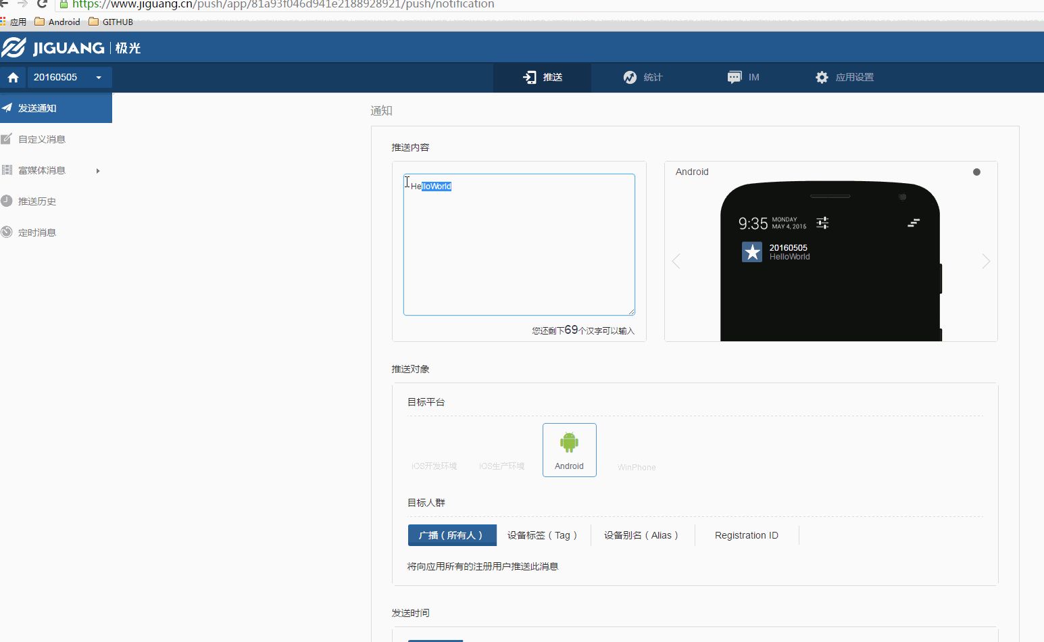Select the WinPhone platform
The image size is (1044, 642).
click(637, 468)
